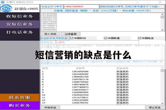The width and height of the screenshot is (166, 110).
Task: Click the order number hint text box
Action: coord(132,7)
